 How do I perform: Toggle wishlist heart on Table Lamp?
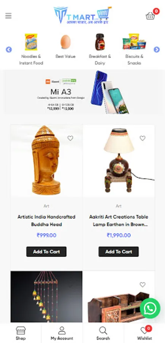coord(143,138)
